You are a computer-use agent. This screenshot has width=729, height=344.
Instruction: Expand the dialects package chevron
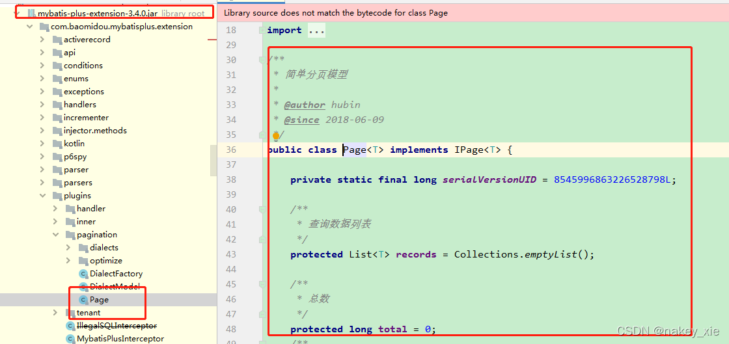click(68, 248)
